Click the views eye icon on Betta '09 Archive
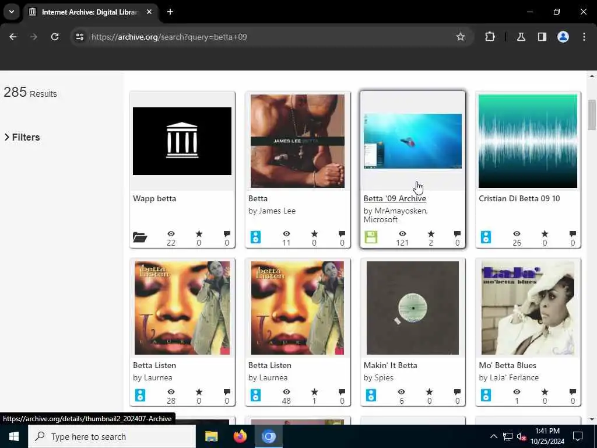The width and height of the screenshot is (597, 448). [402, 233]
